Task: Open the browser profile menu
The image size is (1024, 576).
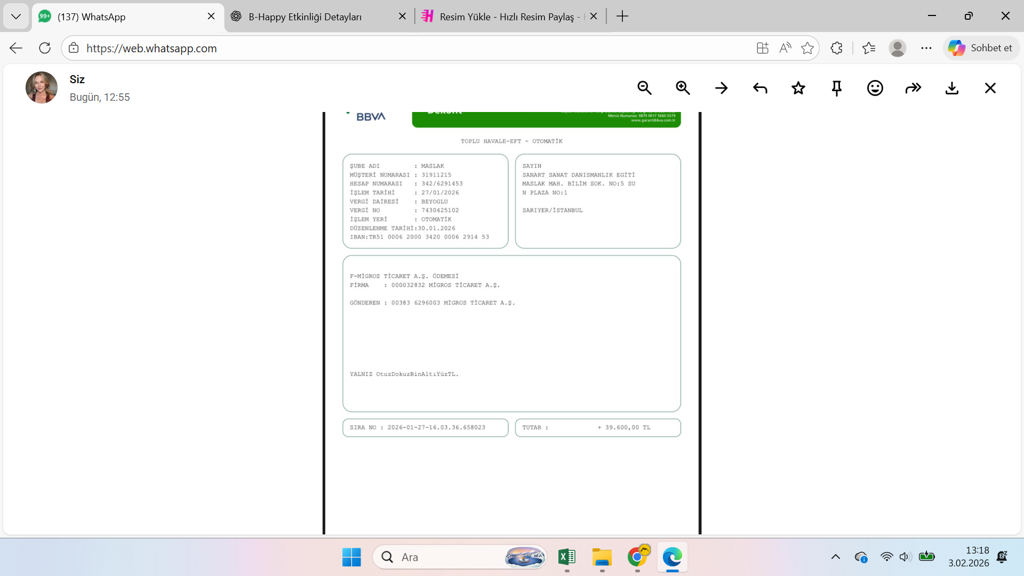Action: point(898,48)
